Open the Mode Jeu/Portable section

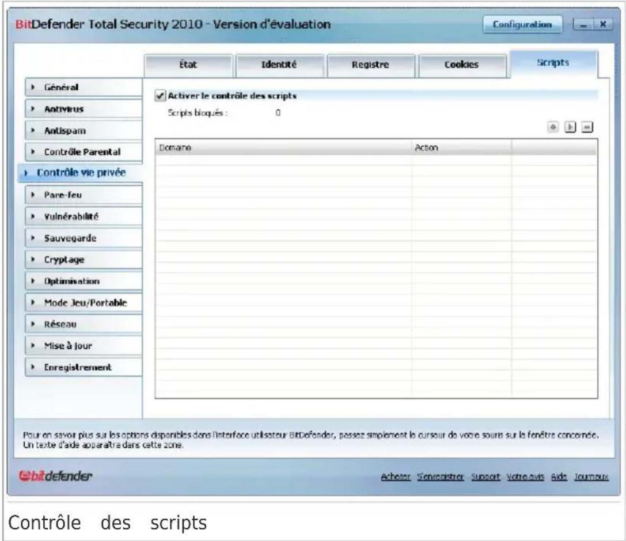coord(84,302)
